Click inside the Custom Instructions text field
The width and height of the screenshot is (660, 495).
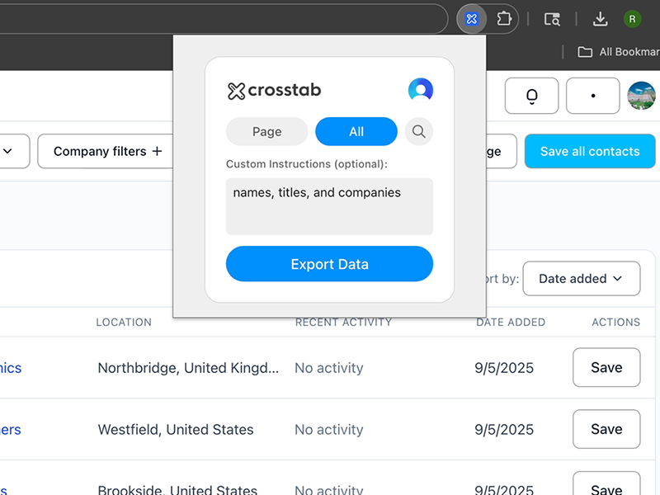coord(329,206)
